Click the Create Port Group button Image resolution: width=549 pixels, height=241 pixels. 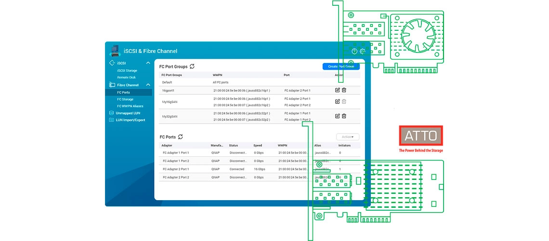[341, 66]
